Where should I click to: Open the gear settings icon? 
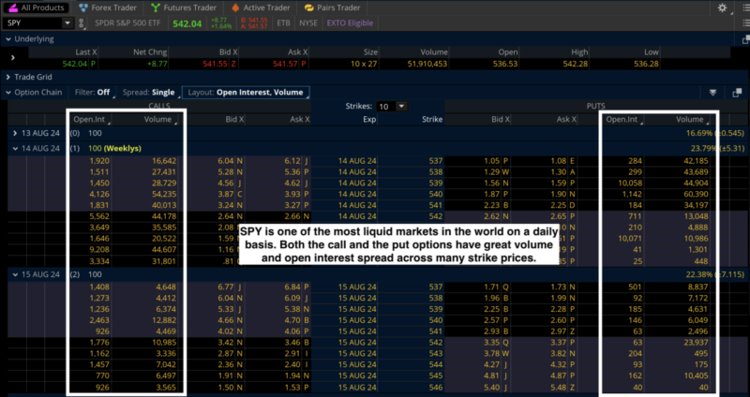(722, 7)
